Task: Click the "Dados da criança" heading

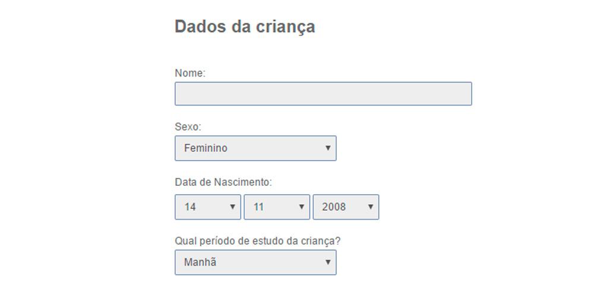Action: coord(245,27)
